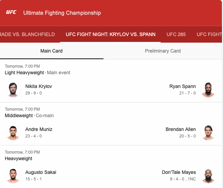Select the Main Card tab
223x188 pixels.
click(51, 51)
